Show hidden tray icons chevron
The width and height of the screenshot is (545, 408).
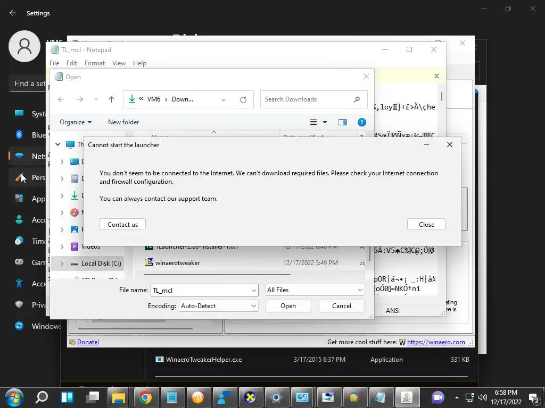[x=457, y=397]
